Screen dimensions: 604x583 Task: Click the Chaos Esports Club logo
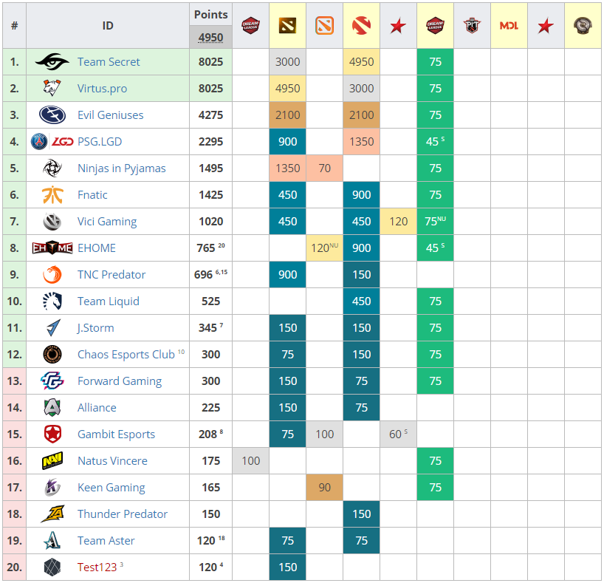coord(52,355)
